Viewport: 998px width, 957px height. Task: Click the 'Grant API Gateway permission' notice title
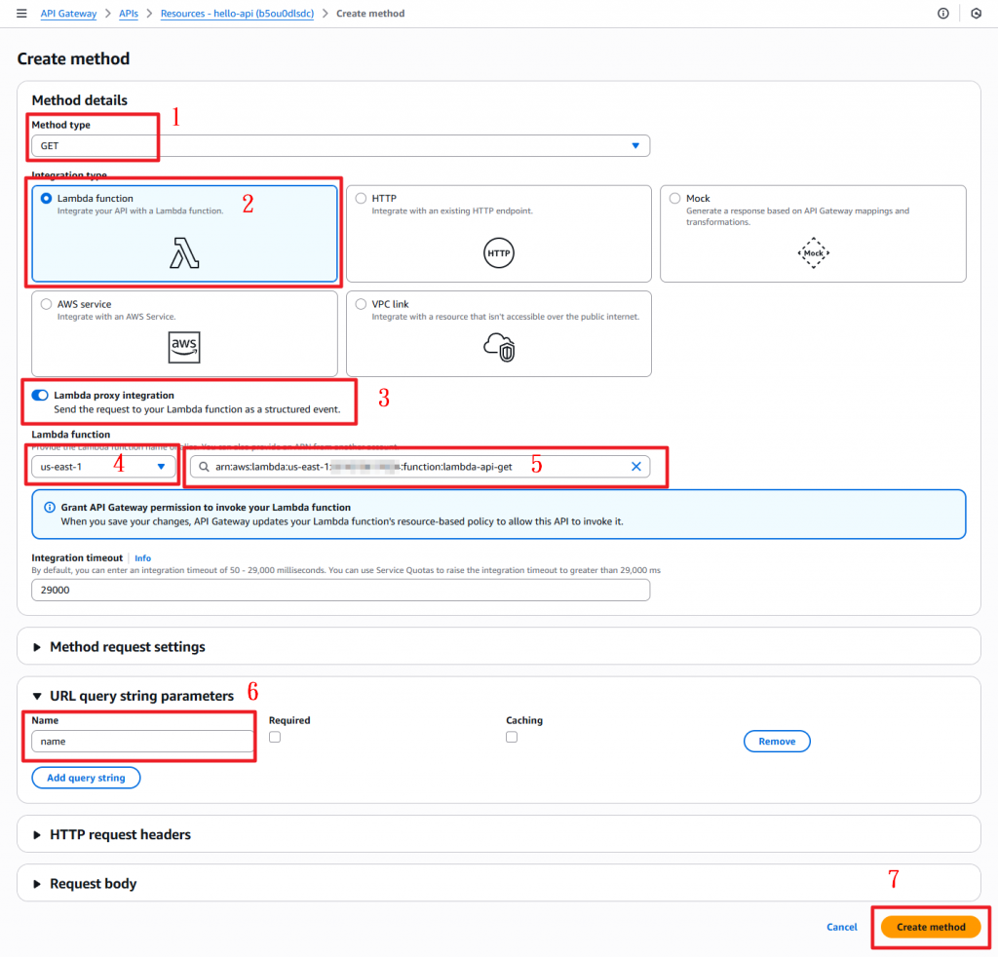[206, 507]
